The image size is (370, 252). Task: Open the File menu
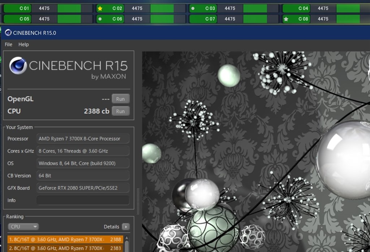[x=9, y=44]
